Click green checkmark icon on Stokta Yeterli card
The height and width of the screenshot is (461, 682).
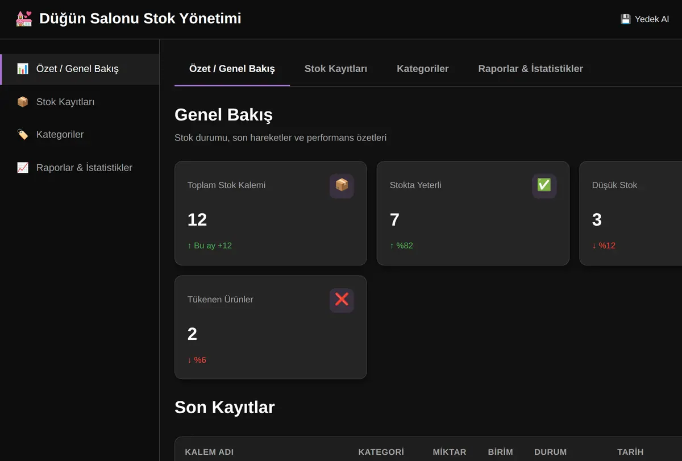coord(544,186)
